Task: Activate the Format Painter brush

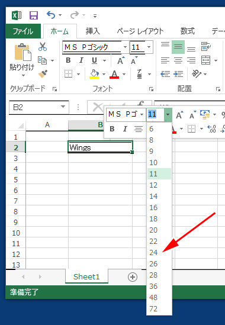Action: 43,73
